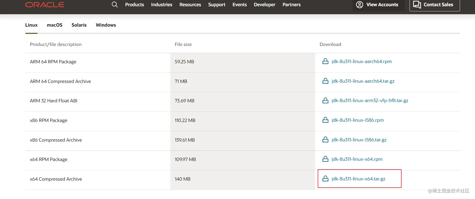Viewport: 475px width, 199px height.
Task: Open the Partners menu
Action: point(292,5)
